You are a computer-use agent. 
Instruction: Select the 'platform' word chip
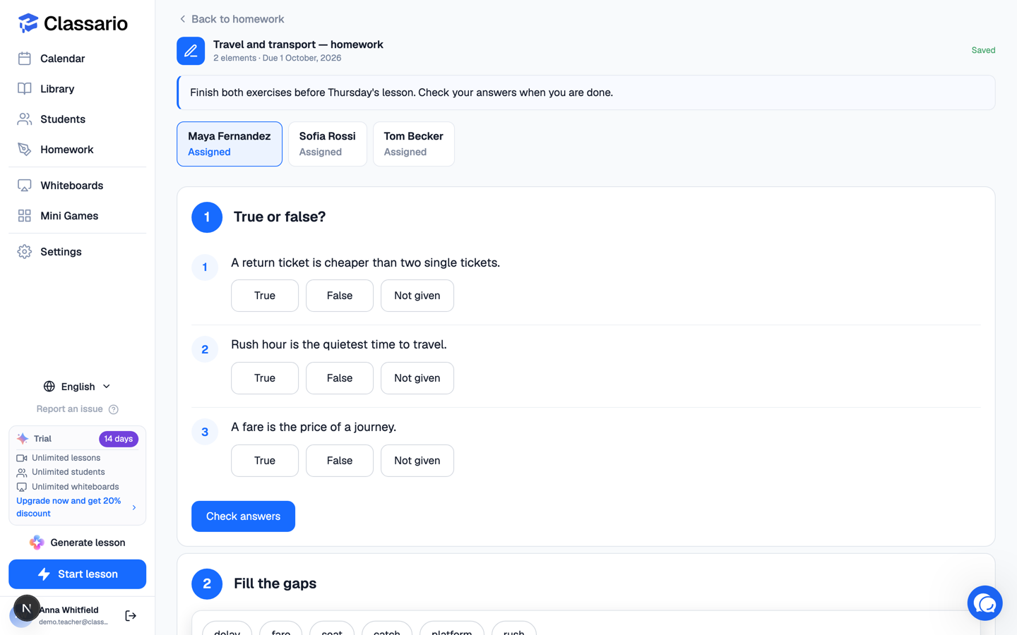point(452,629)
